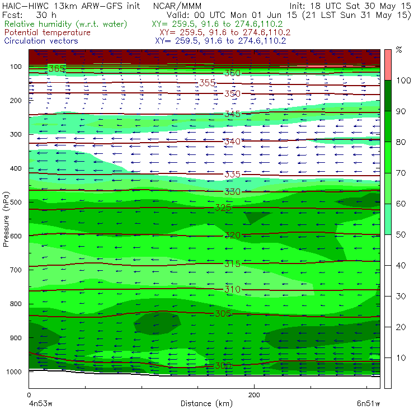Click the 'NCAR/MMM' header text
The height and width of the screenshot is (414, 414).
[177, 6]
